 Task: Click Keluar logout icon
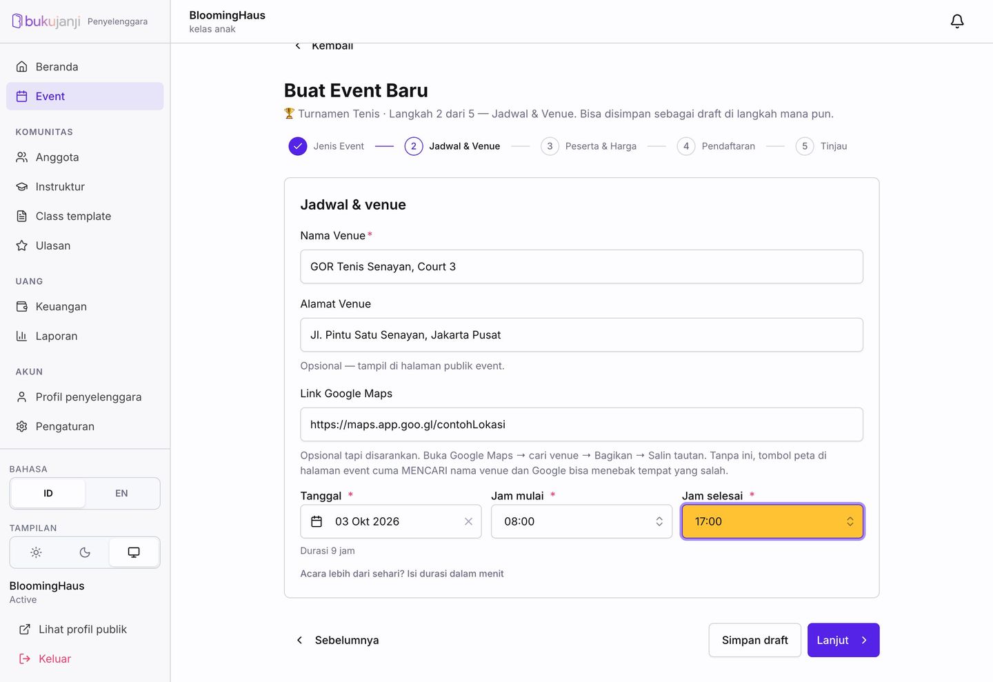coord(25,659)
